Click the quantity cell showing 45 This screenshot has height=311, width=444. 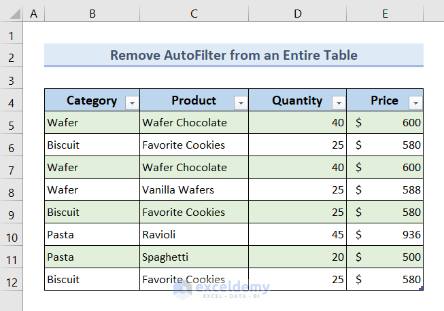[297, 234]
